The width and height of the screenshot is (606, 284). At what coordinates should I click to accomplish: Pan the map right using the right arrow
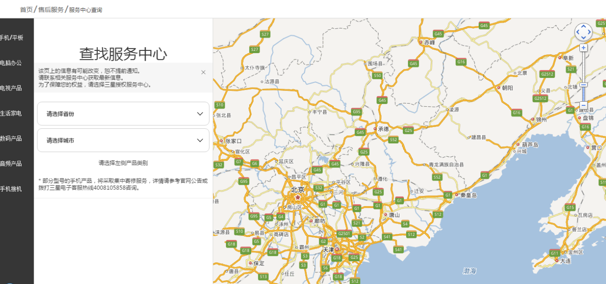click(589, 32)
